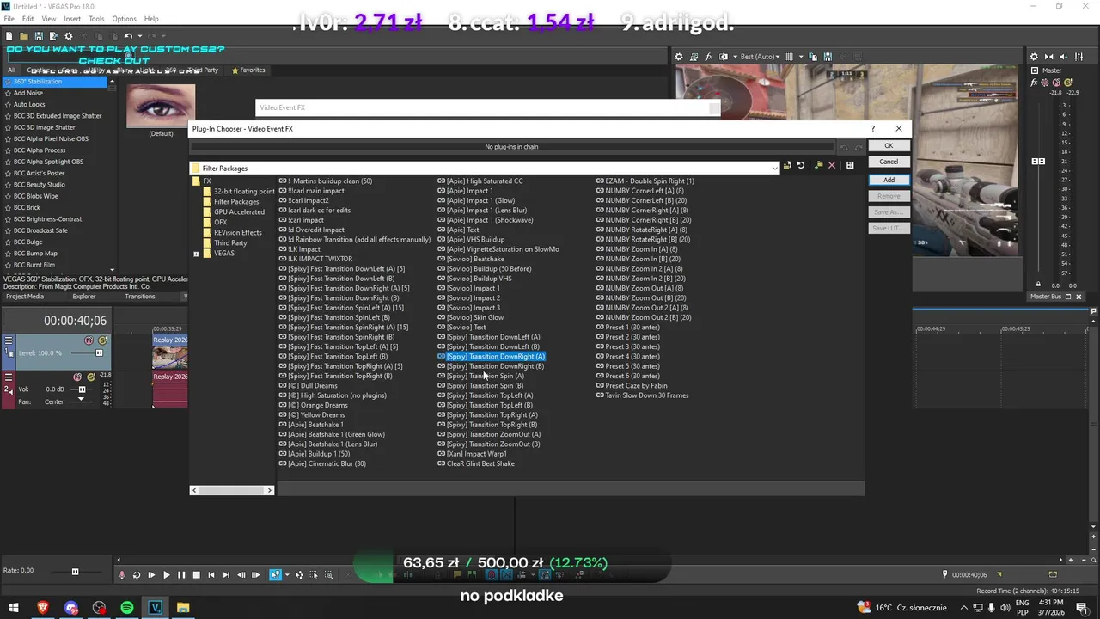The height and width of the screenshot is (619, 1100).
Task: Click the red Delete X icon in chooser
Action: point(832,165)
